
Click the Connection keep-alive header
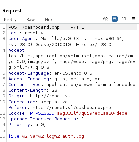pos(38,102)
